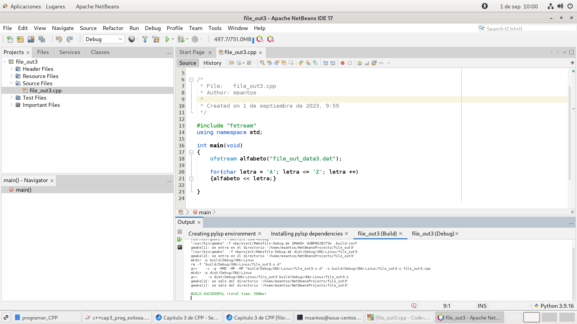Viewport: 577px width, 324px height.
Task: Toggle the History view button
Action: pos(212,63)
